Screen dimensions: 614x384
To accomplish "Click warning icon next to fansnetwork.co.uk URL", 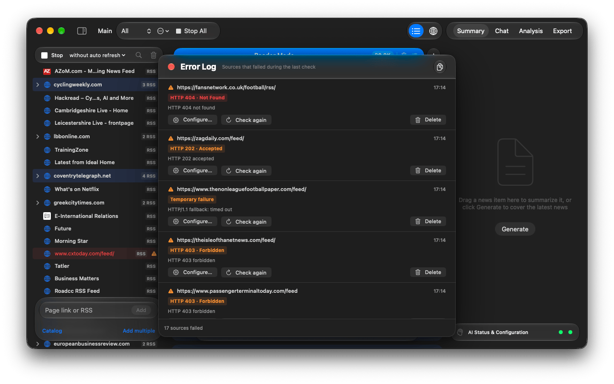I will [171, 87].
